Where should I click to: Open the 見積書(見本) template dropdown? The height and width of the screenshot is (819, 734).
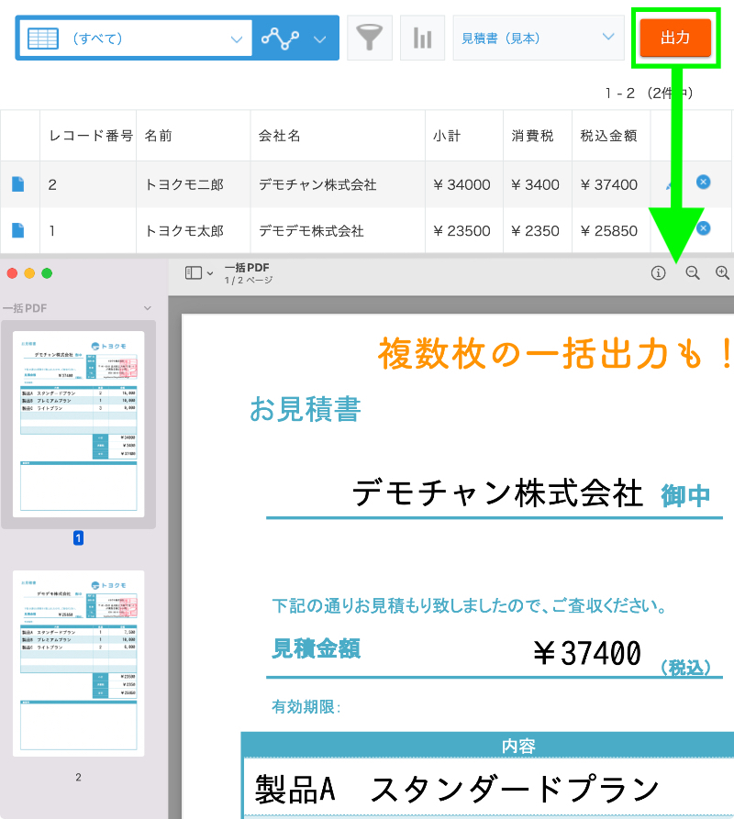pos(538,38)
